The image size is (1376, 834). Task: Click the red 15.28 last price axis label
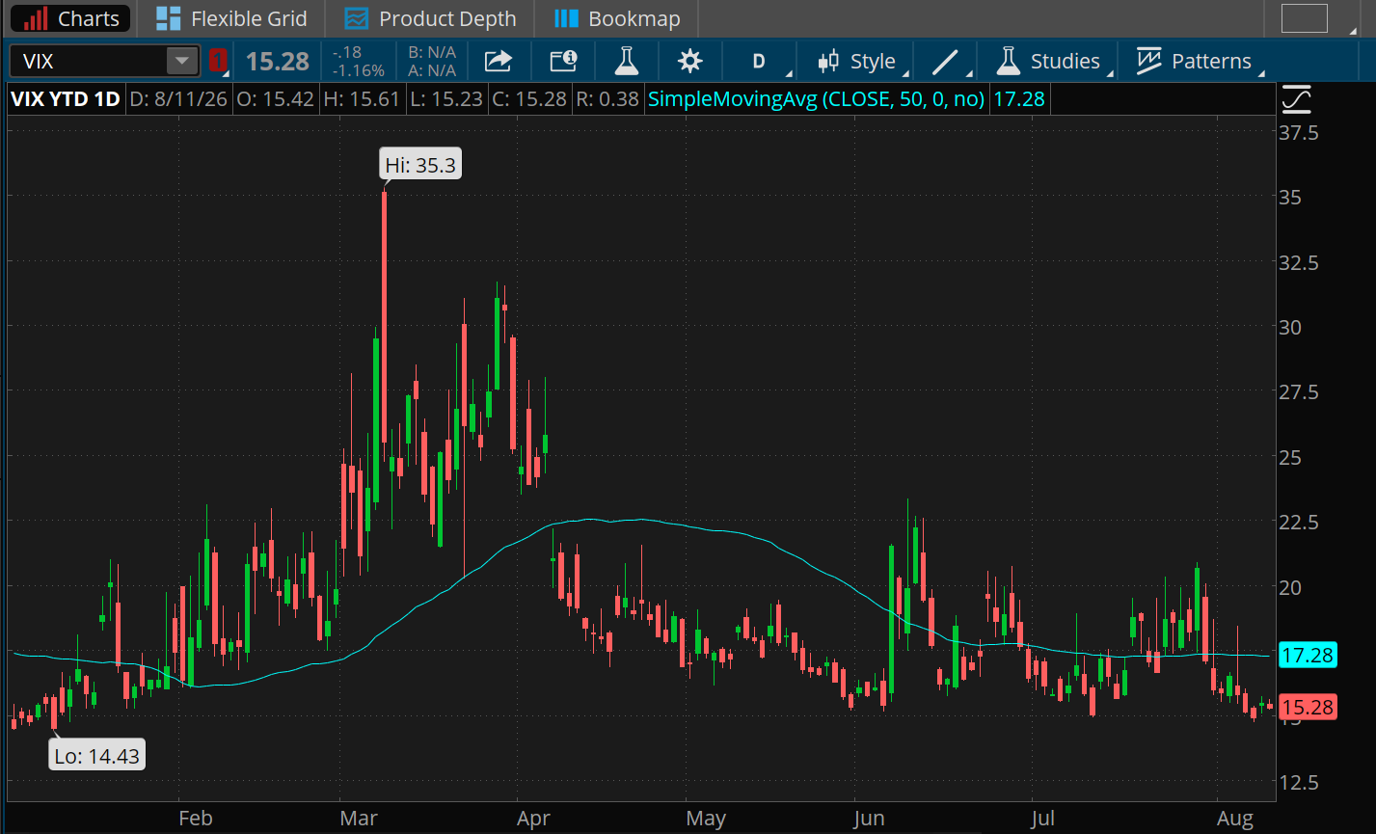(x=1308, y=707)
